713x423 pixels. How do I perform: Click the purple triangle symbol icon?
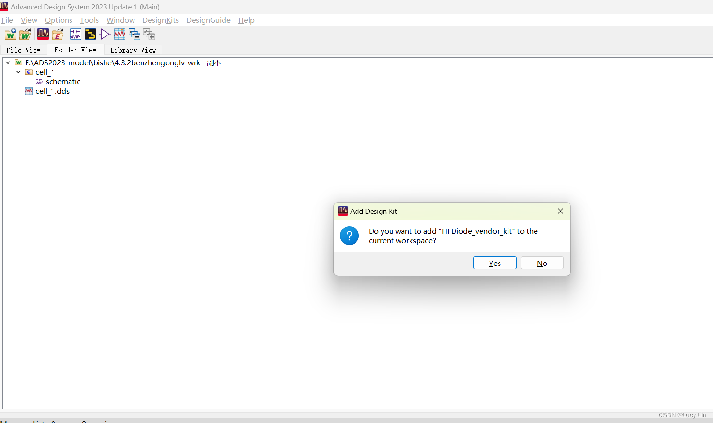tap(105, 34)
